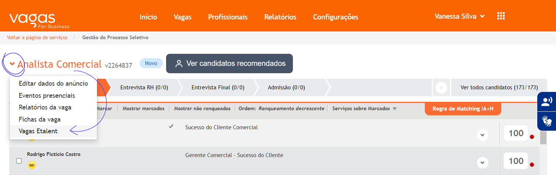Click the Vagas For Business logo
The width and height of the screenshot is (556, 175).
coord(39,21)
